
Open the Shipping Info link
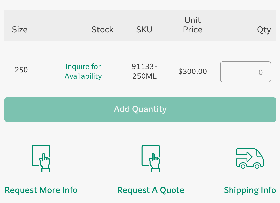(250, 190)
